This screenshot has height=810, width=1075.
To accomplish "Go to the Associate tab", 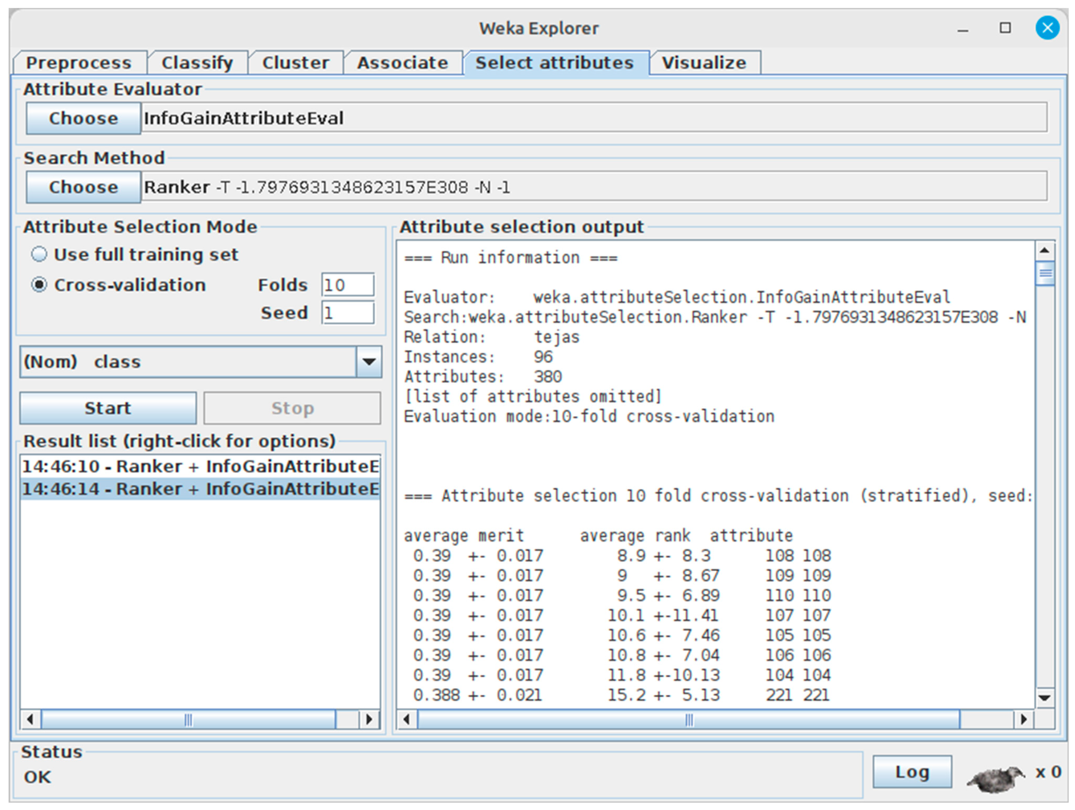I will (x=402, y=63).
